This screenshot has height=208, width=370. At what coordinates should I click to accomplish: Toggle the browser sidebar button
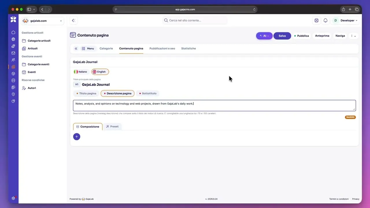pyautogui.click(x=29, y=9)
